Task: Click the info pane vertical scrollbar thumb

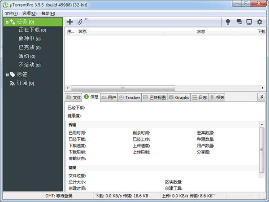Action: tap(262, 149)
